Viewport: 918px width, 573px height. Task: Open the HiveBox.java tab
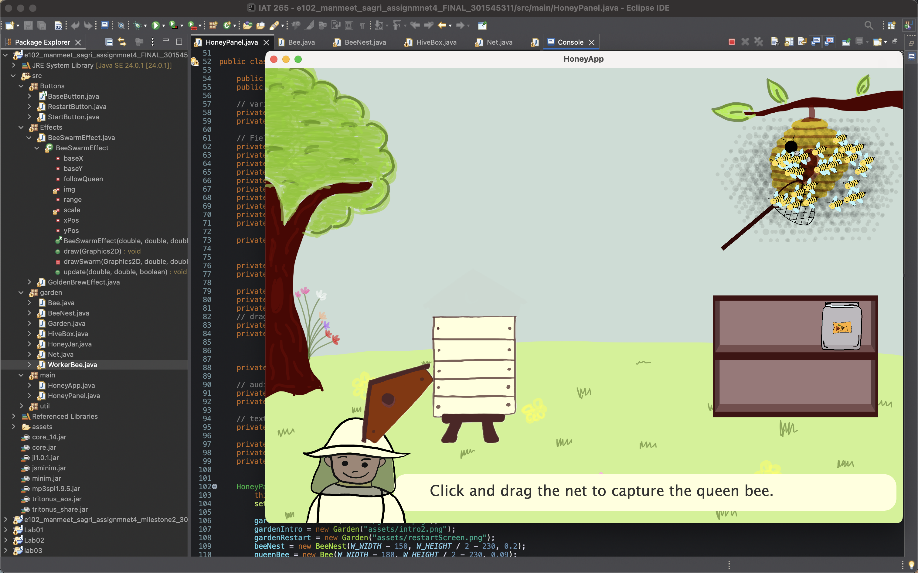click(436, 42)
